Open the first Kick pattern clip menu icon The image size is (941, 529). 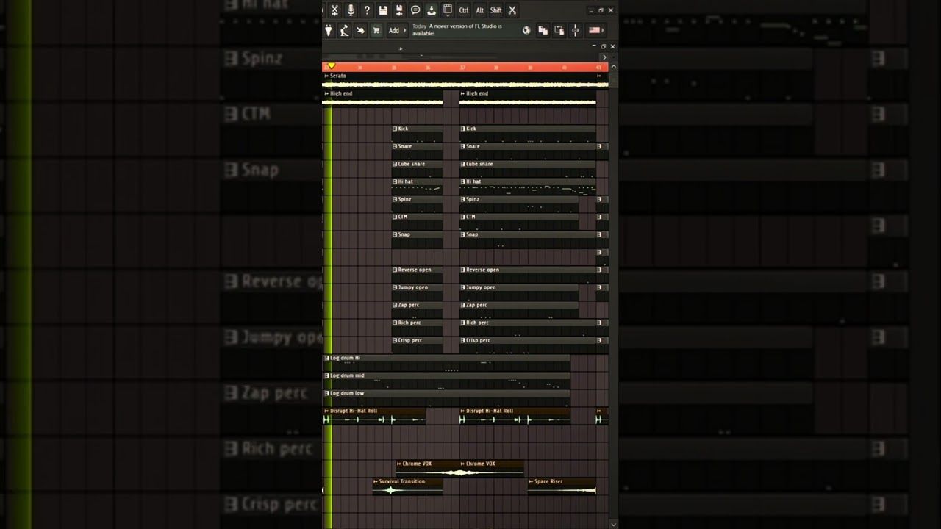pos(395,129)
